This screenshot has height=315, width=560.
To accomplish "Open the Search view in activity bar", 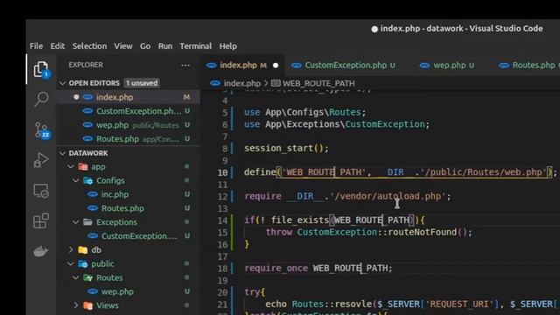I will 41,99.
